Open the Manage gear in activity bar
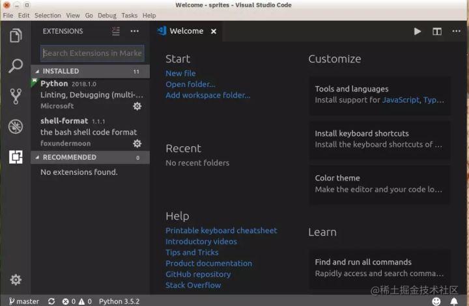Viewport: 469px width, 306px height. [x=16, y=280]
